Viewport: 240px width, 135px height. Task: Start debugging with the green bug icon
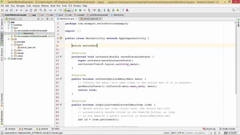tap(80, 10)
